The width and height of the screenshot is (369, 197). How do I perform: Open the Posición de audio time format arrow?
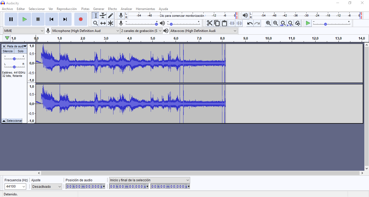click(104, 186)
